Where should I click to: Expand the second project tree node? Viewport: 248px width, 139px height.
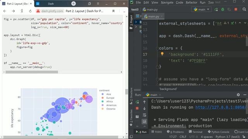[136, 27]
